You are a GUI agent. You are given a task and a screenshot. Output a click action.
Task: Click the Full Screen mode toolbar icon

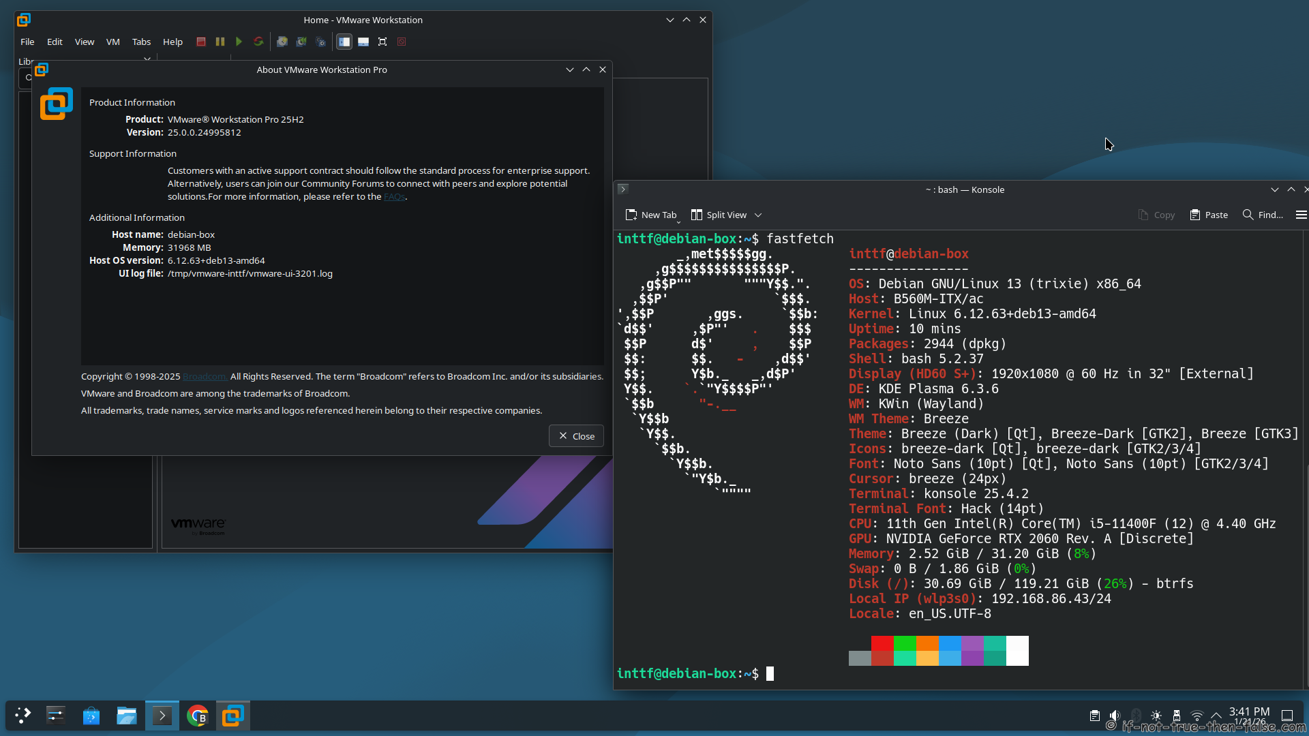point(382,42)
